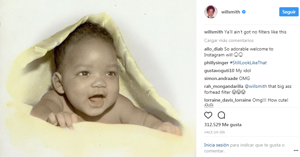Click the comment bubble icon
Image resolution: width=300 pixels, height=157 pixels.
pos(221,115)
